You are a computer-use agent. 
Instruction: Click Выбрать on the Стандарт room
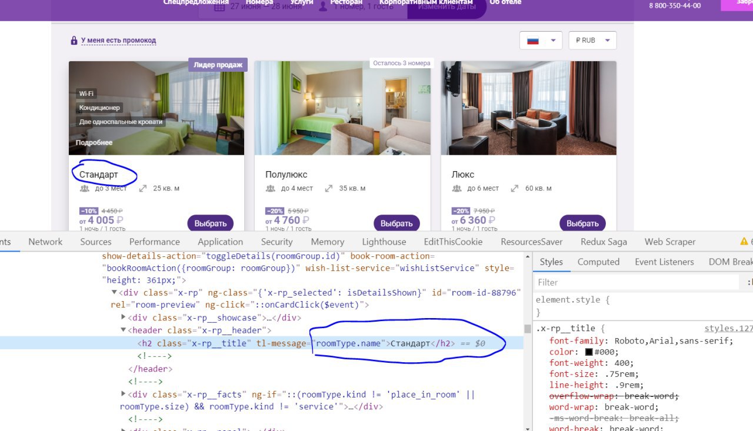[x=211, y=223]
